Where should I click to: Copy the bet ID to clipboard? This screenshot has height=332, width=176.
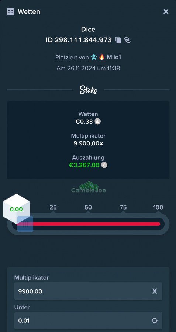pos(118,40)
